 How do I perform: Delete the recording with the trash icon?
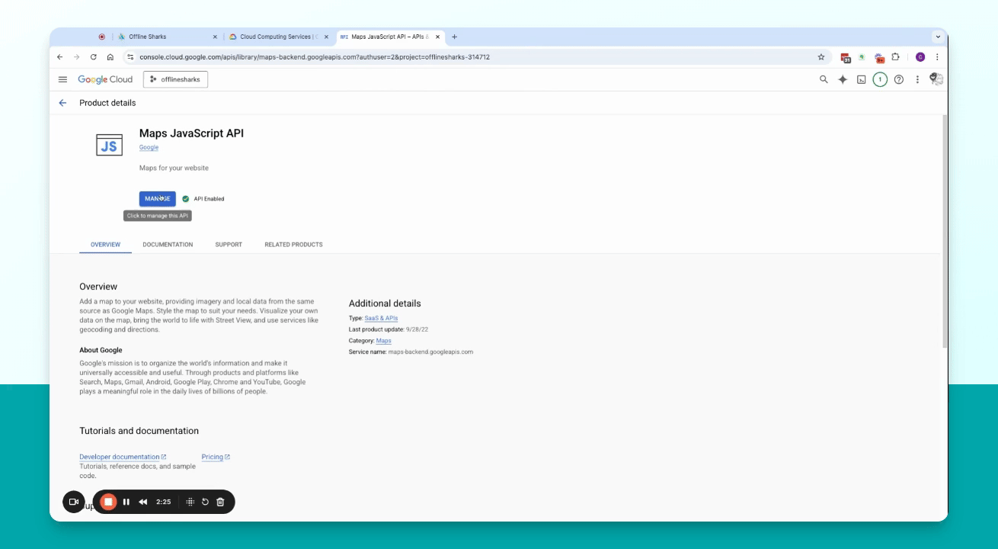coord(220,502)
